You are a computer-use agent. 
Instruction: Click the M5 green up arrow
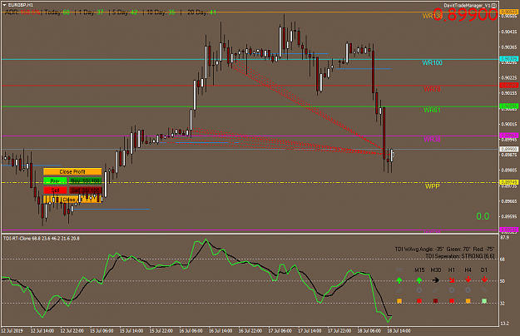click(399, 280)
